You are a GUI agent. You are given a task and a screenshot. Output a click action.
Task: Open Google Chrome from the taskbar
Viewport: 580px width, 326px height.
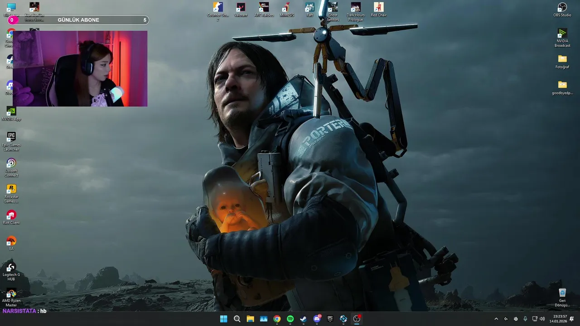click(x=277, y=319)
